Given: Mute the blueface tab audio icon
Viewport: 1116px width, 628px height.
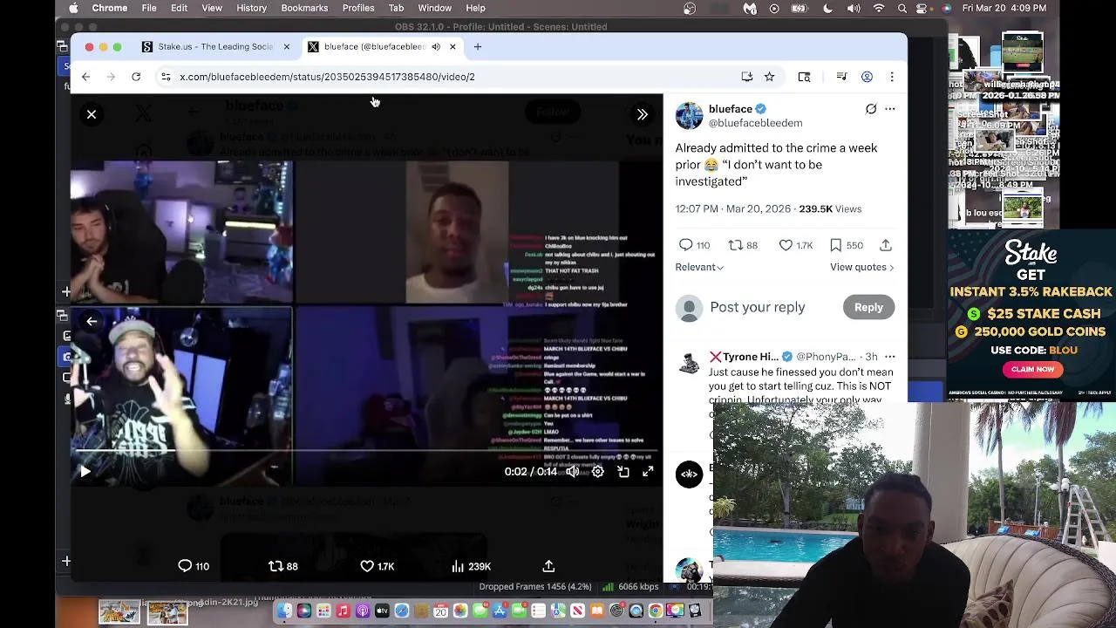Looking at the screenshot, I should point(436,46).
